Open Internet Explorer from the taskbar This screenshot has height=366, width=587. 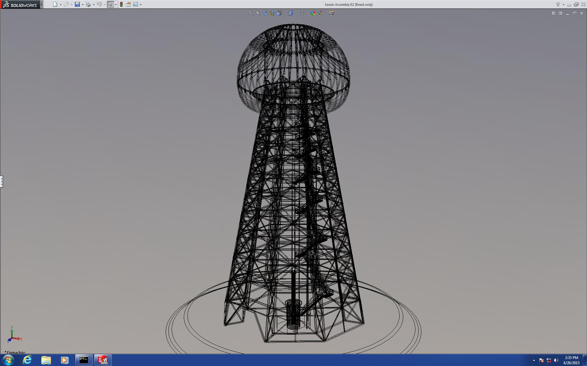pos(27,360)
